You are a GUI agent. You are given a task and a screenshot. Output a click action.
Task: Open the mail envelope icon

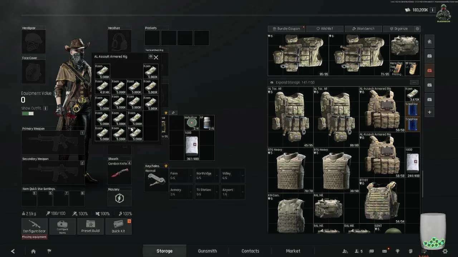click(x=385, y=251)
